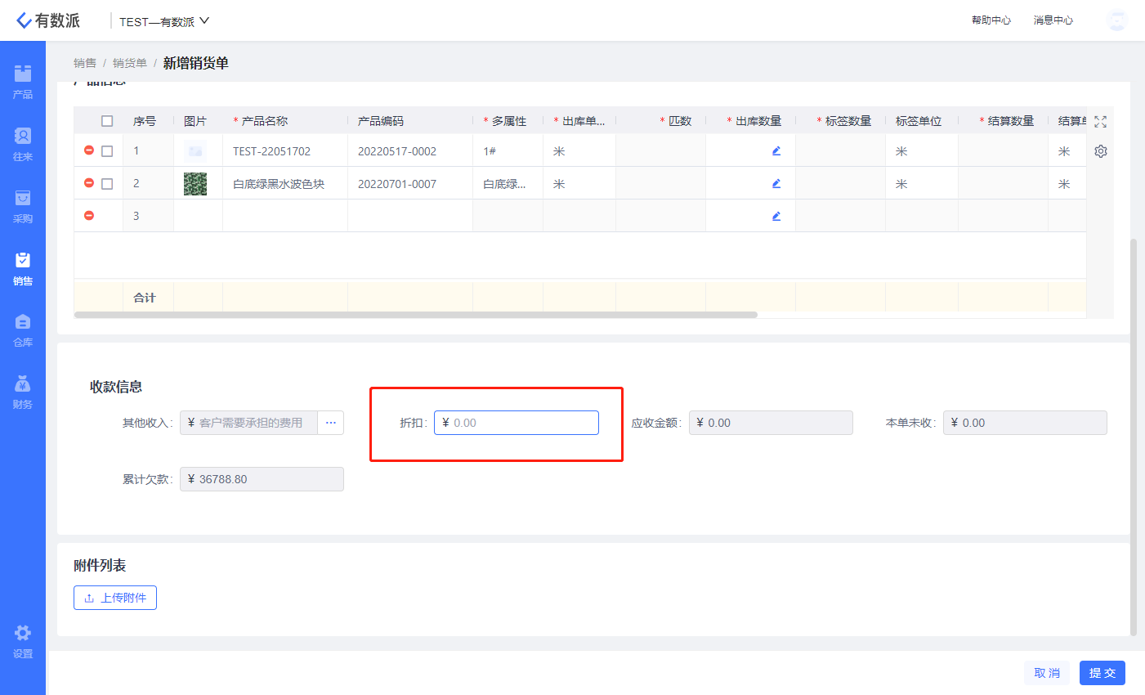Toggle select-all checkbox in table header

(x=107, y=121)
